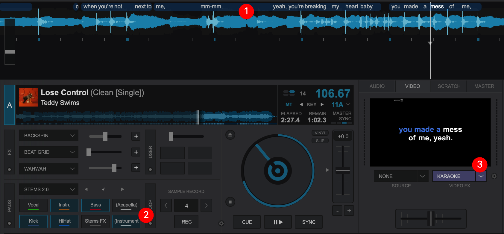Shift the key down with left arrow
This screenshot has height=234, width=504.
(301, 104)
